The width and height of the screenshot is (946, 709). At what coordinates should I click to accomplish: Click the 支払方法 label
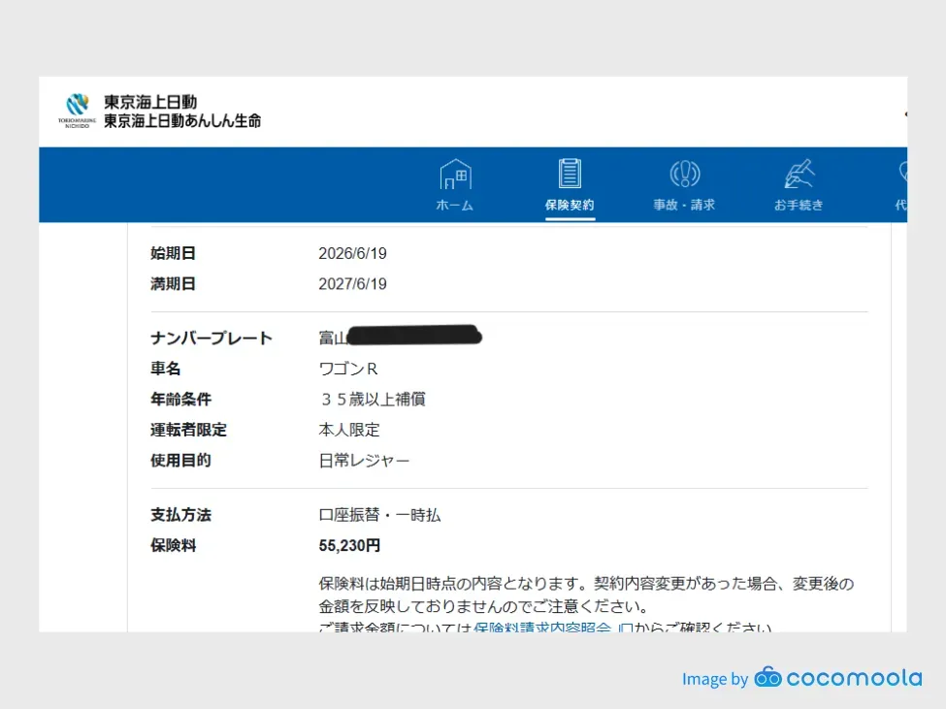pyautogui.click(x=180, y=515)
